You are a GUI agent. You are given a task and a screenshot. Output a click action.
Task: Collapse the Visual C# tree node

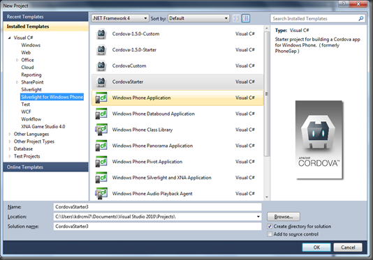(x=10, y=38)
